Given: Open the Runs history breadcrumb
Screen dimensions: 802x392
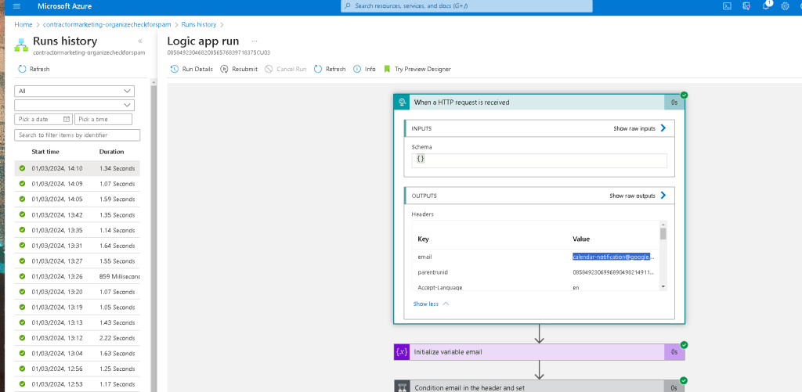Looking at the screenshot, I should pyautogui.click(x=199, y=24).
